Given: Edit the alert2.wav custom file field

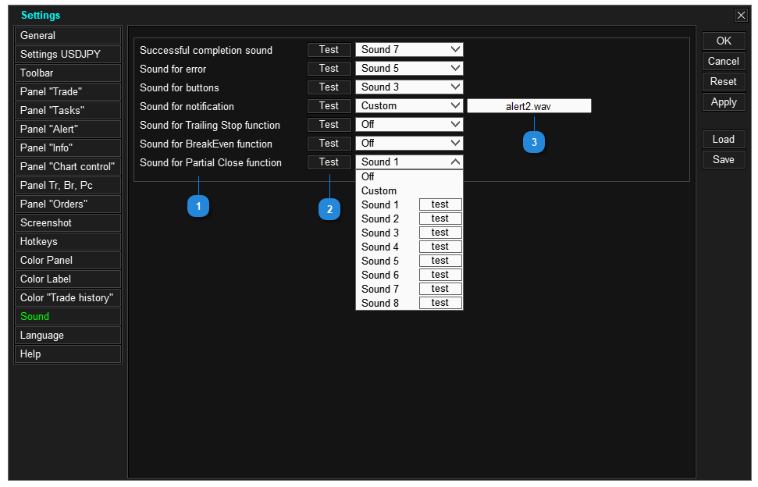Looking at the screenshot, I should coord(528,106).
